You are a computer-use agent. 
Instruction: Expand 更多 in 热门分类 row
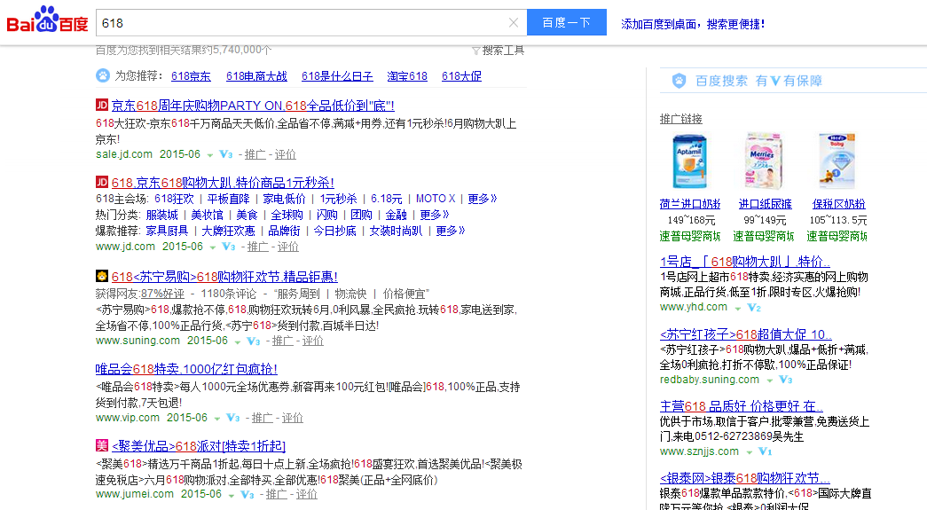435,215
